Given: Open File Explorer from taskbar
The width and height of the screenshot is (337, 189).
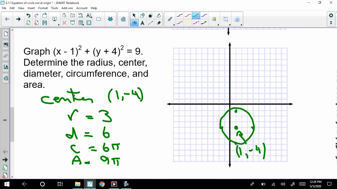Looking at the screenshot, I should point(78,184).
